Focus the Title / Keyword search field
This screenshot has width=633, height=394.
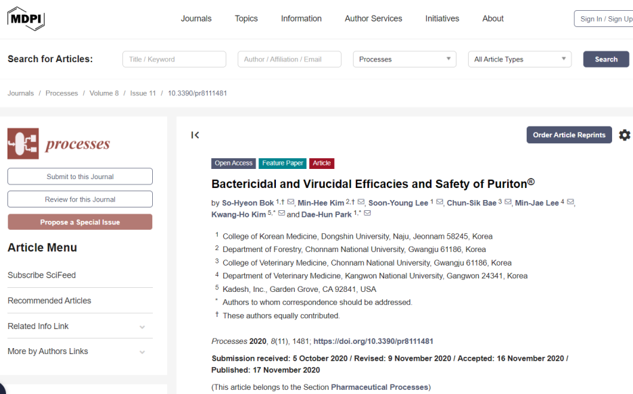click(174, 59)
